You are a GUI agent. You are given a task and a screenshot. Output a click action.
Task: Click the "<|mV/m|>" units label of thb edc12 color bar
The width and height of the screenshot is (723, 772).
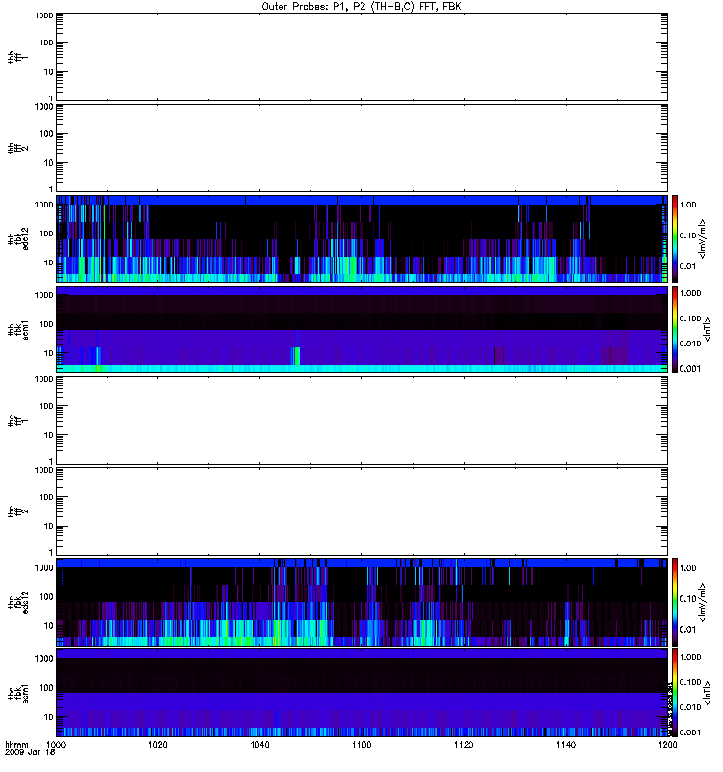(x=703, y=238)
